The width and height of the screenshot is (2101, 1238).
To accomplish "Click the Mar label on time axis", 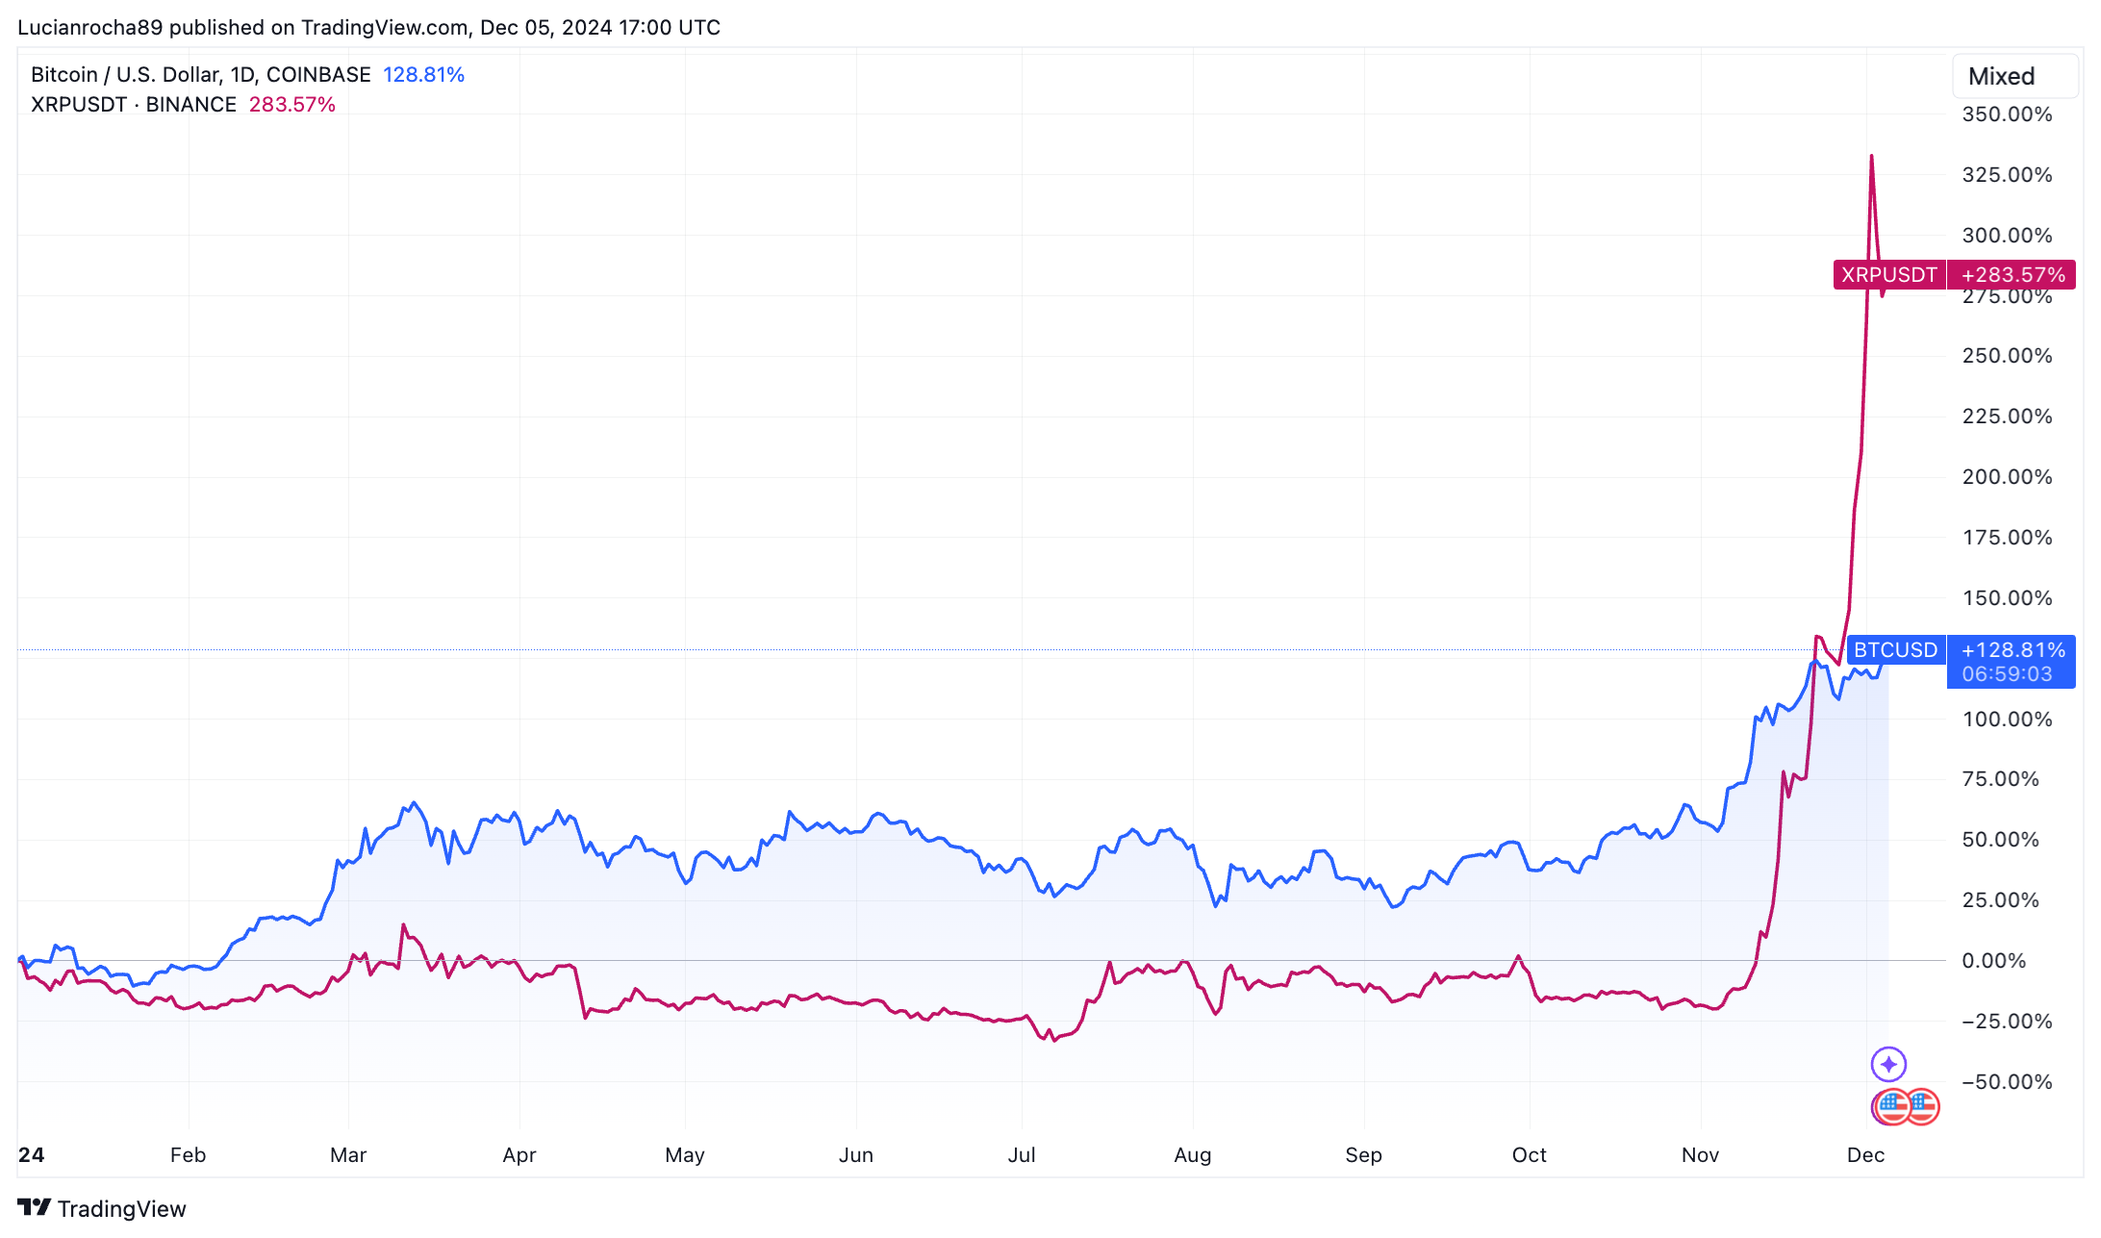I will point(348,1155).
